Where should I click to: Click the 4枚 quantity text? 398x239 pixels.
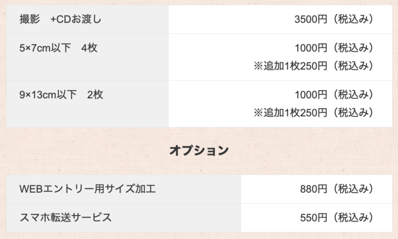(89, 48)
